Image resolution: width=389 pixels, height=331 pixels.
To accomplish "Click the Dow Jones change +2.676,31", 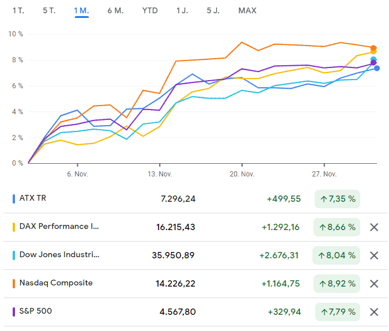I will [279, 255].
